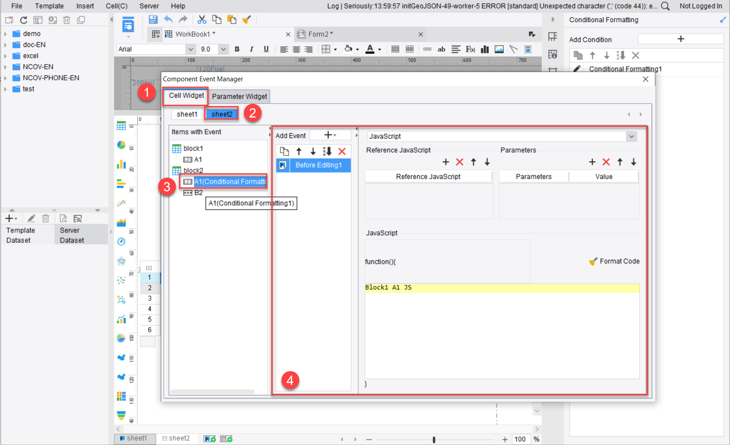
Task: Expand the demo folder
Action: 5,34
